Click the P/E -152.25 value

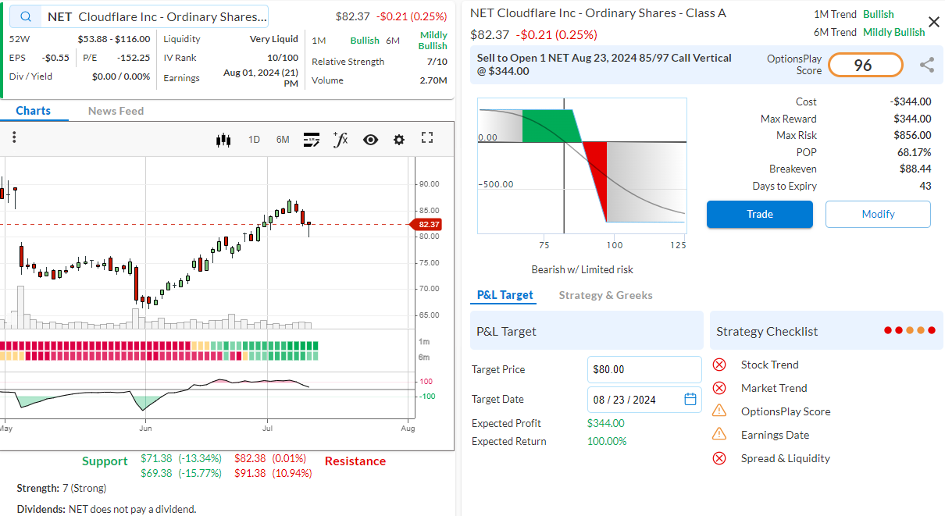134,58
